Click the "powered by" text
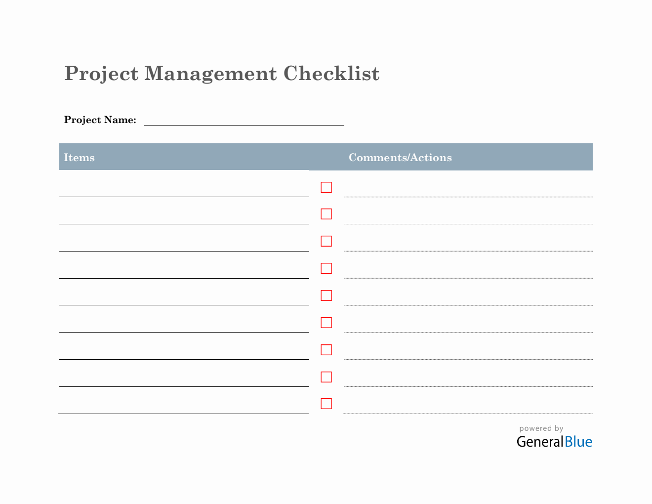This screenshot has width=652, height=504. pyautogui.click(x=541, y=428)
